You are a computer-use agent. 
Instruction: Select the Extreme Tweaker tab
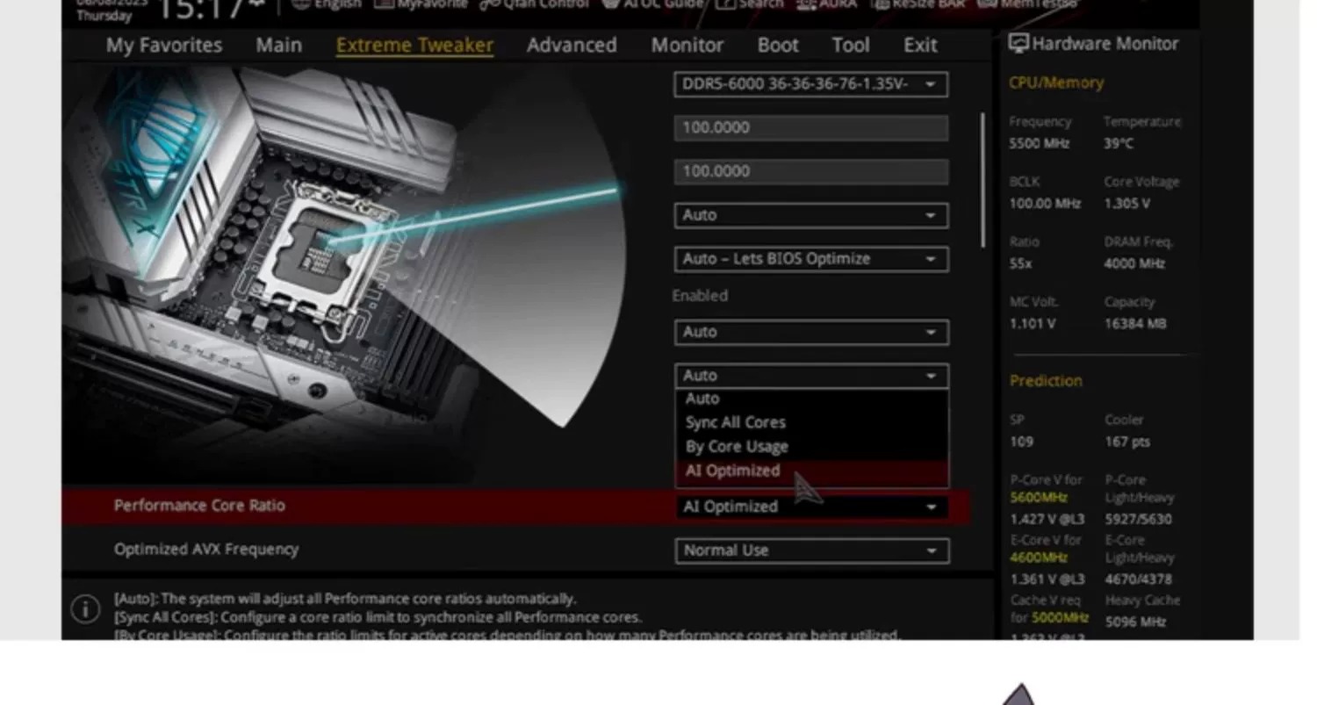(414, 45)
